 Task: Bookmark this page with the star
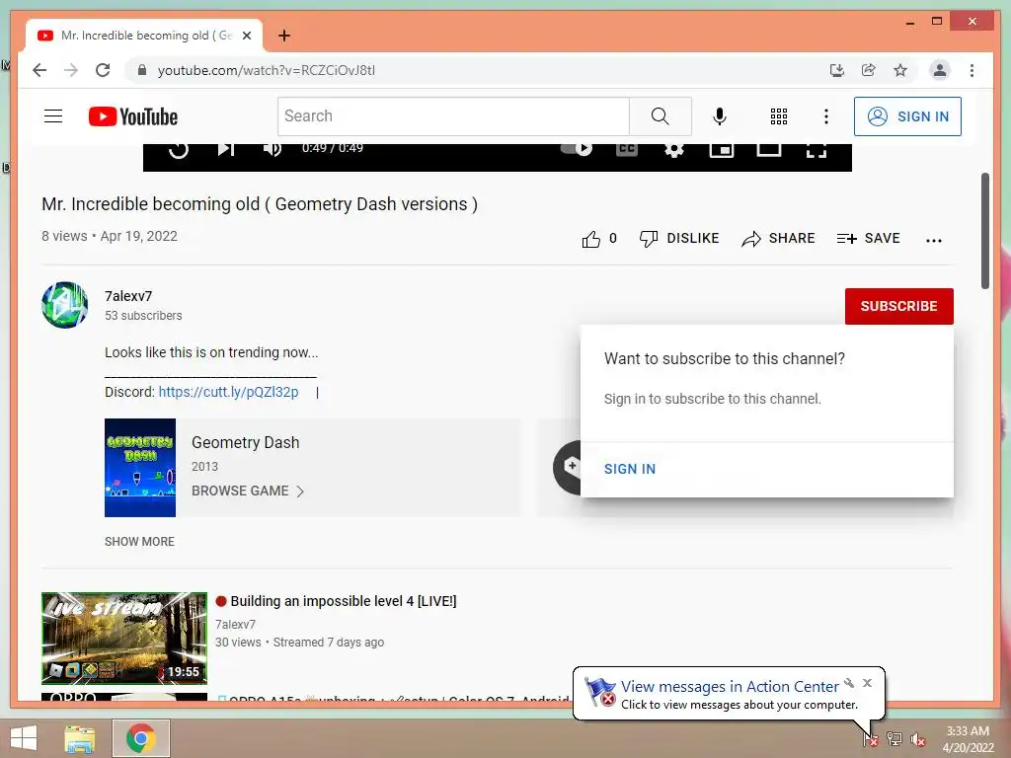point(900,70)
